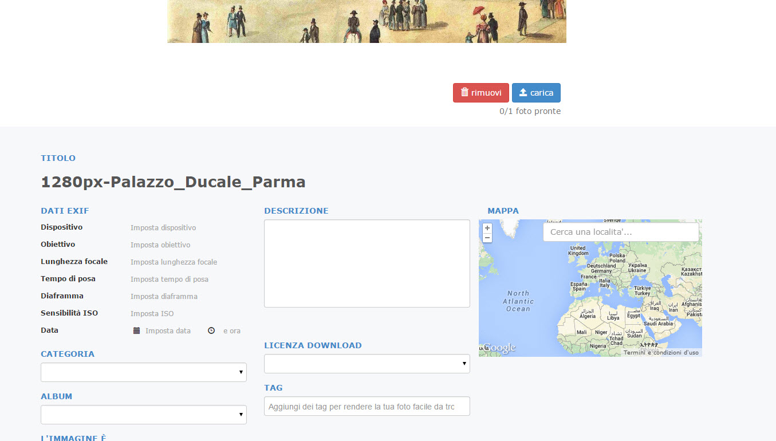Open the Categoria dropdown
The image size is (776, 441).
144,372
